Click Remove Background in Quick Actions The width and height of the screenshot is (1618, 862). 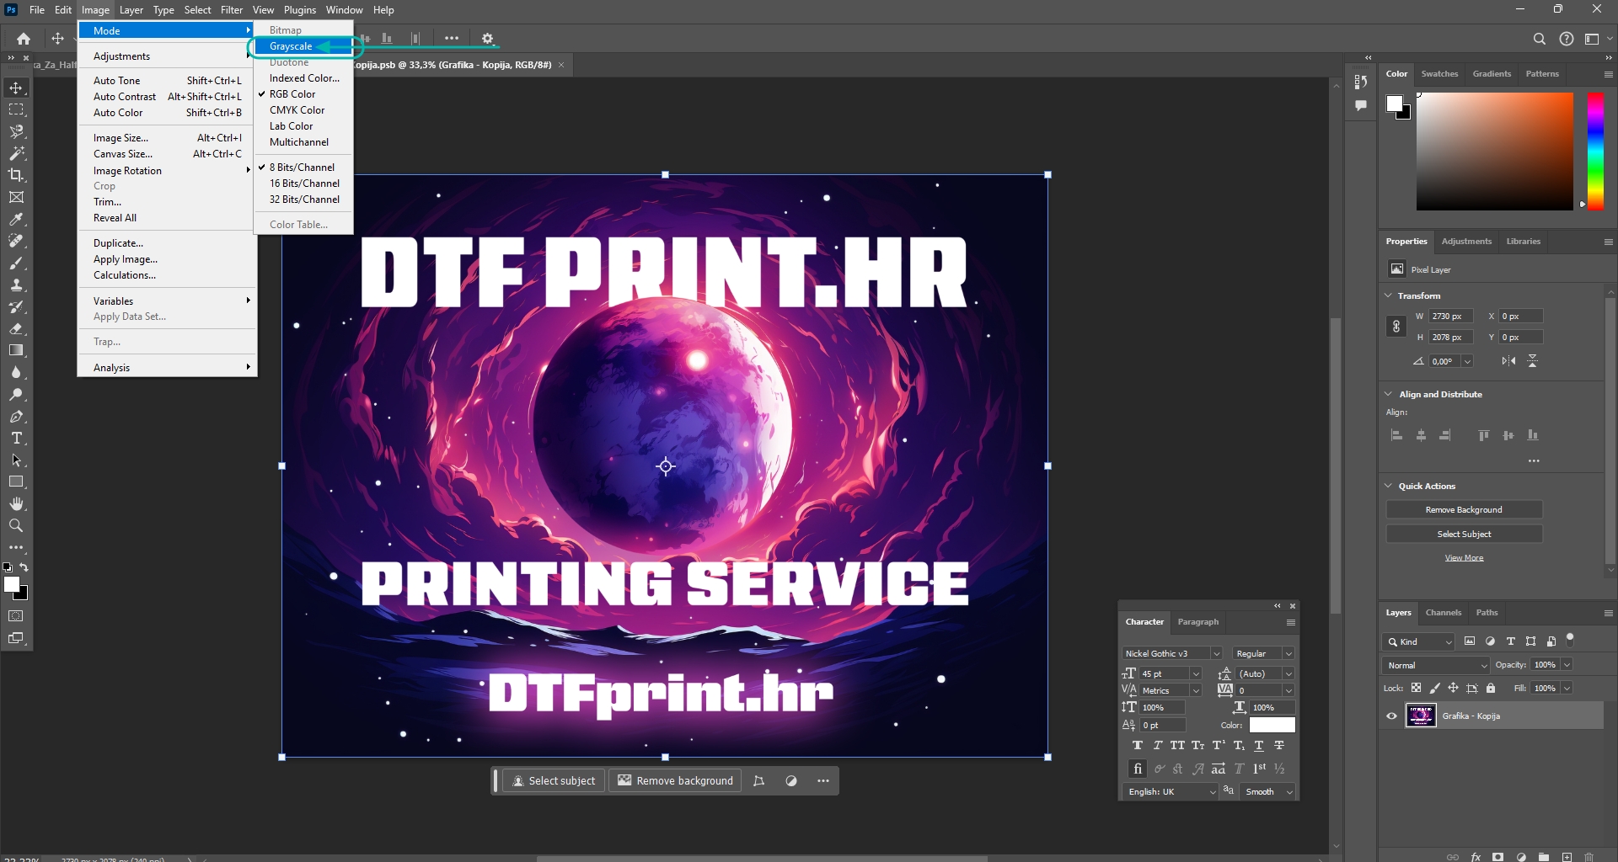pyautogui.click(x=1464, y=510)
